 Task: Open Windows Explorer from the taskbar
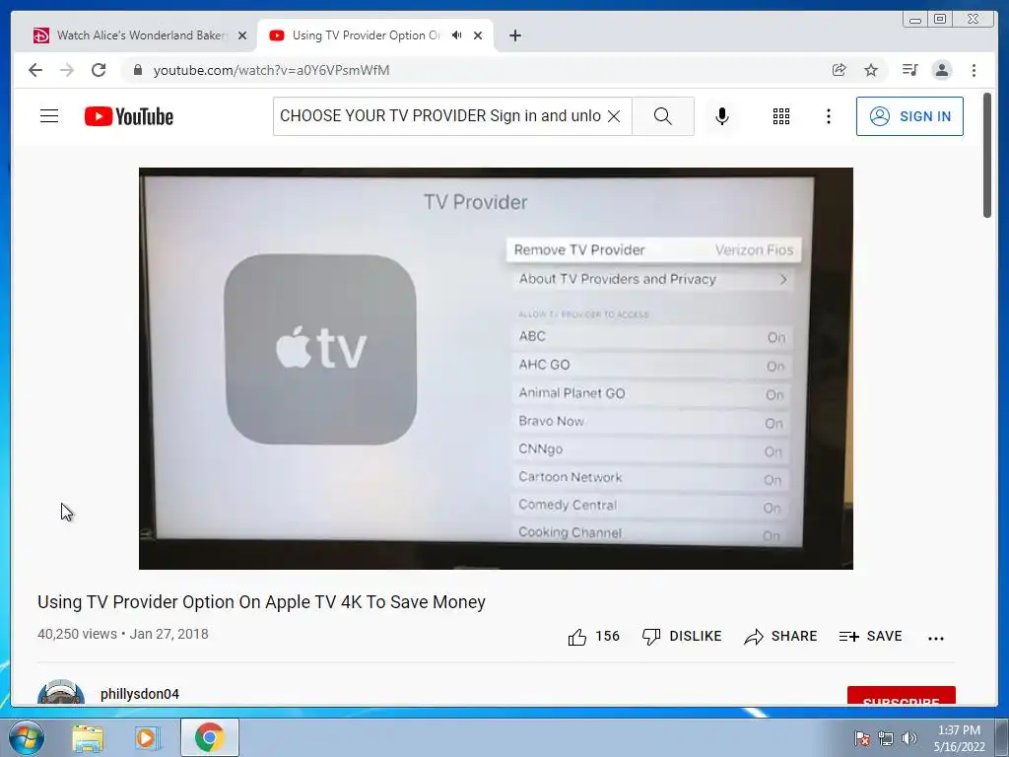[88, 738]
